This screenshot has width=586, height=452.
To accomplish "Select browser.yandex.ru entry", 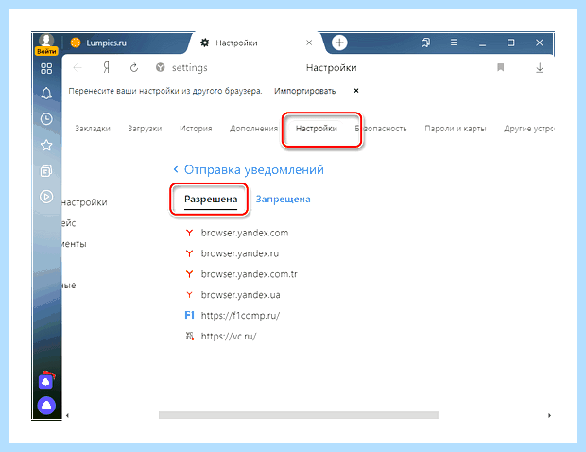I will click(x=239, y=253).
